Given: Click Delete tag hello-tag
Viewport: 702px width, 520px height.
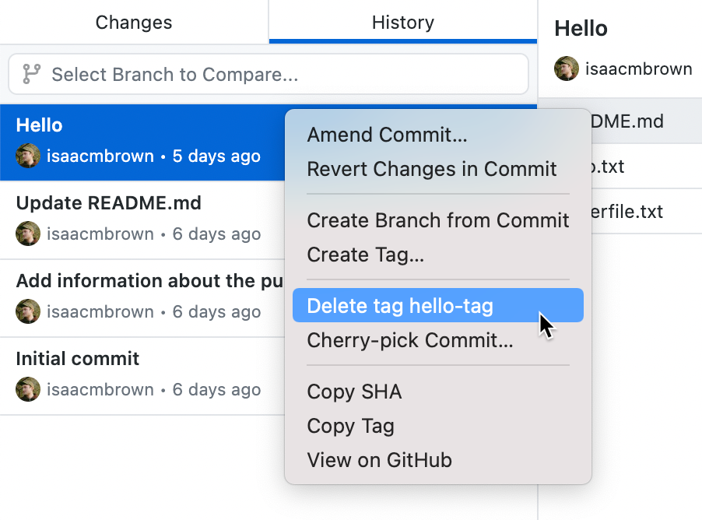Looking at the screenshot, I should 399,305.
